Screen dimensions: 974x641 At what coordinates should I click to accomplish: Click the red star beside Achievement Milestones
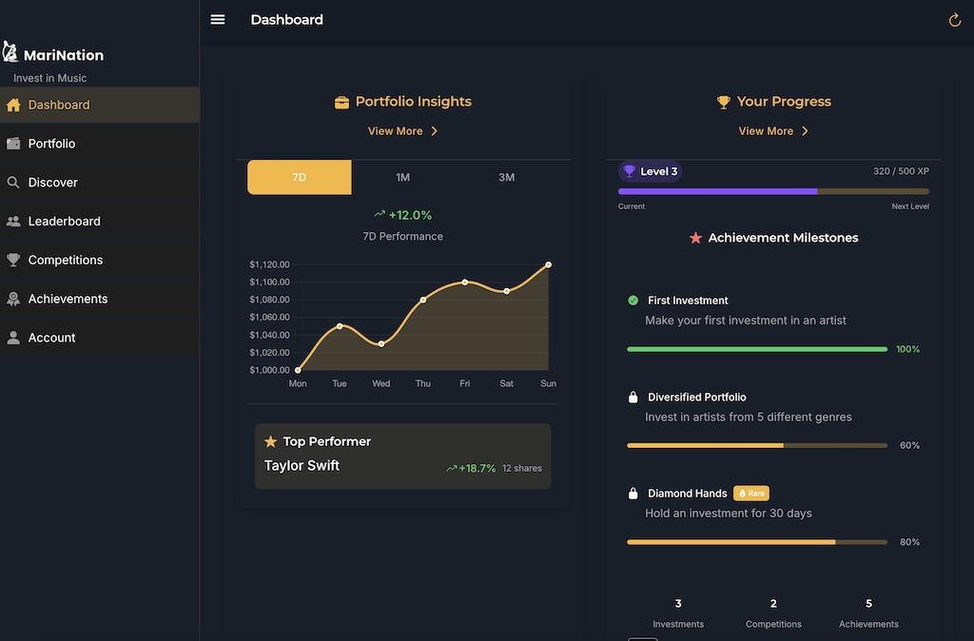click(x=695, y=238)
